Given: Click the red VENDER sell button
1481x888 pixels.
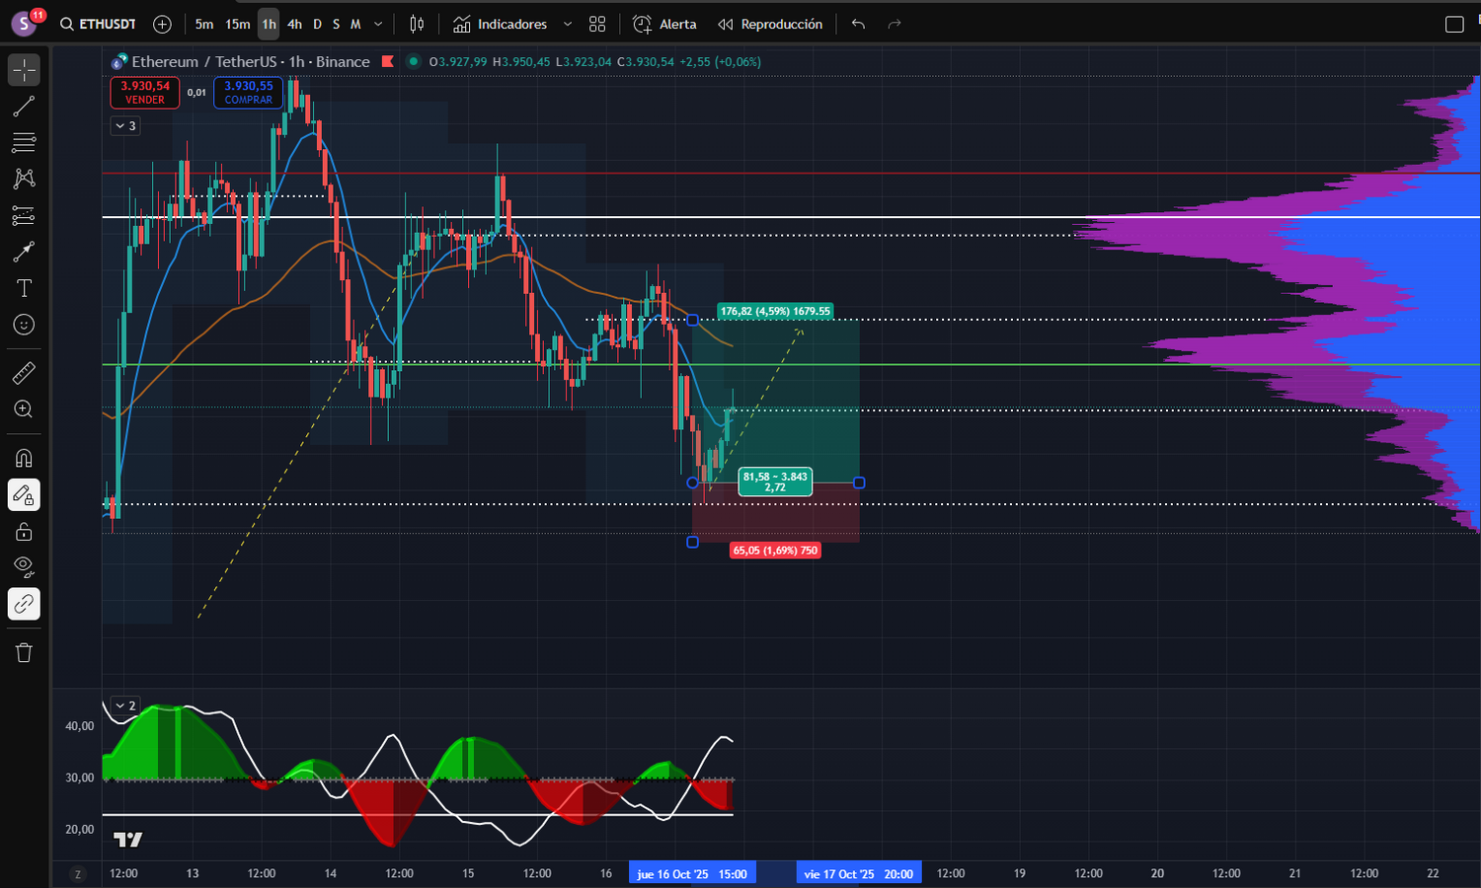Looking at the screenshot, I should [x=145, y=93].
